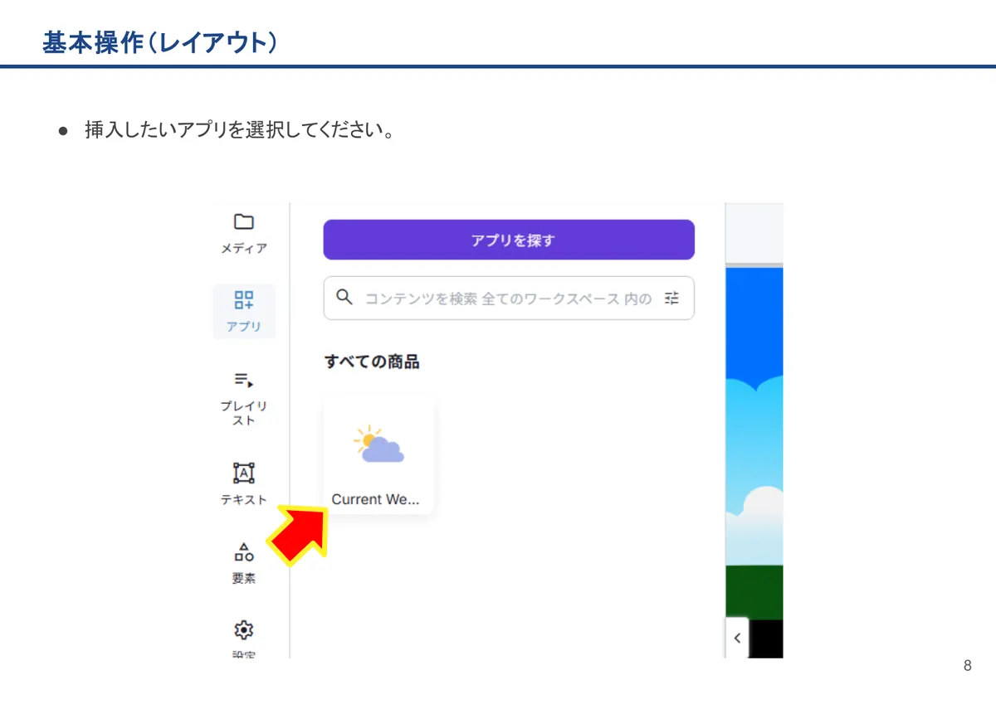This screenshot has height=704, width=996.
Task: Open the メディア folder icon in sidebar
Action: coord(243,222)
